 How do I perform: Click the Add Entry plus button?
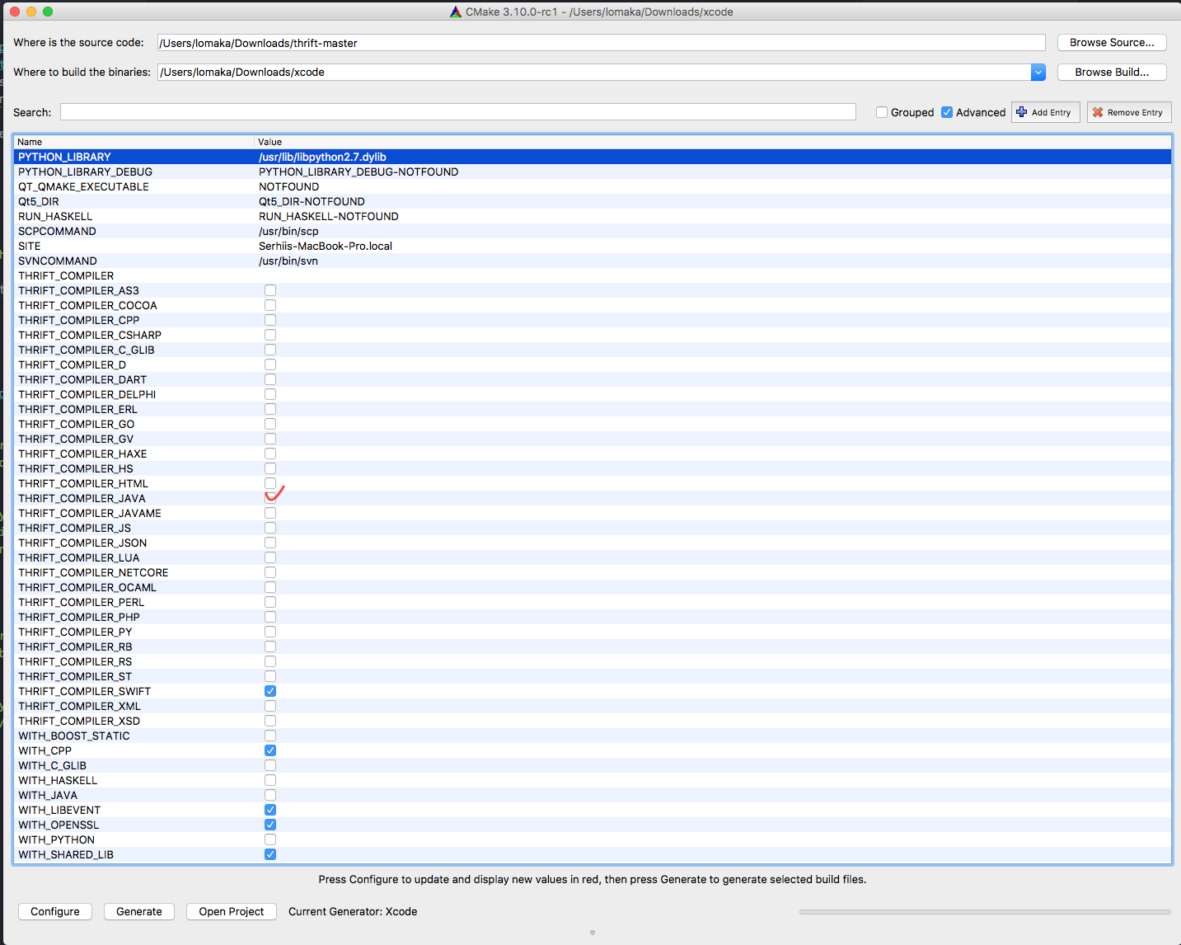coord(1045,112)
